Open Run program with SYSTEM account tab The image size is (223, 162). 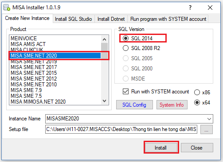[168, 19]
